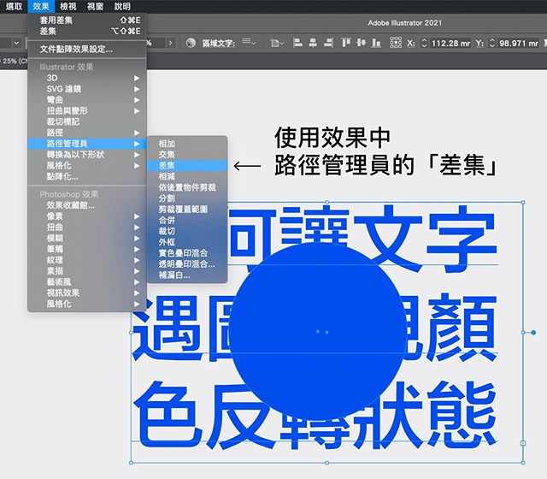The image size is (547, 479).
Task: Select the 裁切標記 effect
Action: point(87,121)
